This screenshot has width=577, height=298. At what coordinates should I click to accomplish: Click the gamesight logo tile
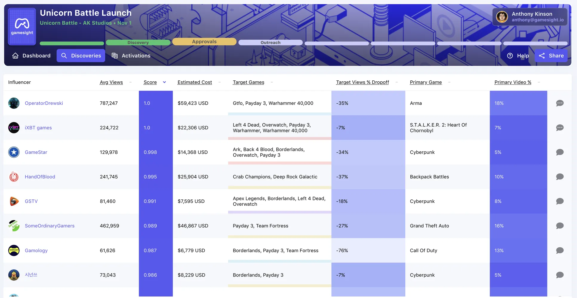pyautogui.click(x=22, y=27)
